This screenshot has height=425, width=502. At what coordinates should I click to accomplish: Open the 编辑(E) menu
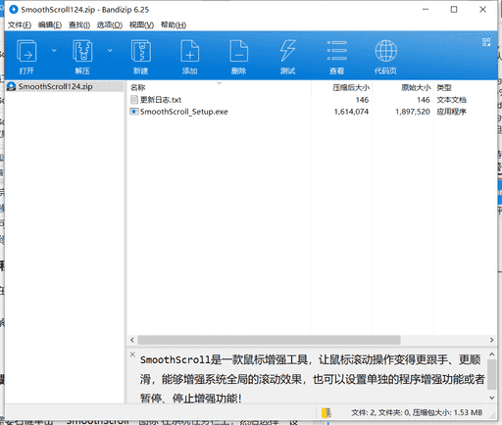click(x=50, y=25)
